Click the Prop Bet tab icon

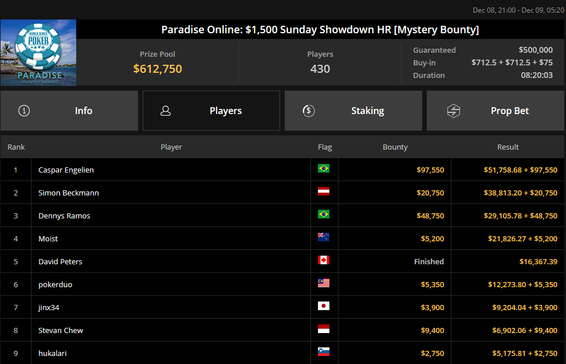coord(453,111)
